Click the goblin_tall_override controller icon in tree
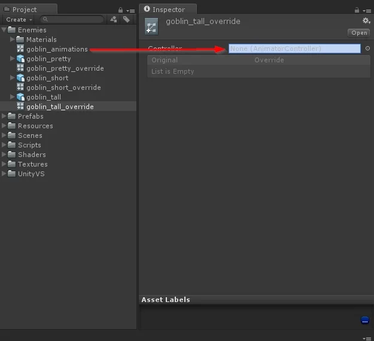Screen dimensions: 374x341 [20, 106]
